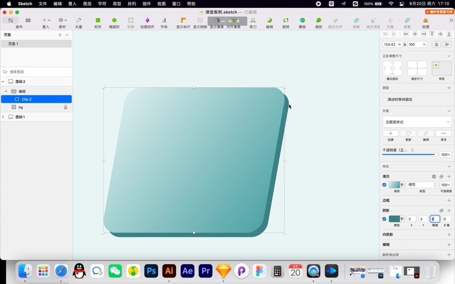
Task: Click the 差集 difference boolean icon
Action: (x=407, y=20)
